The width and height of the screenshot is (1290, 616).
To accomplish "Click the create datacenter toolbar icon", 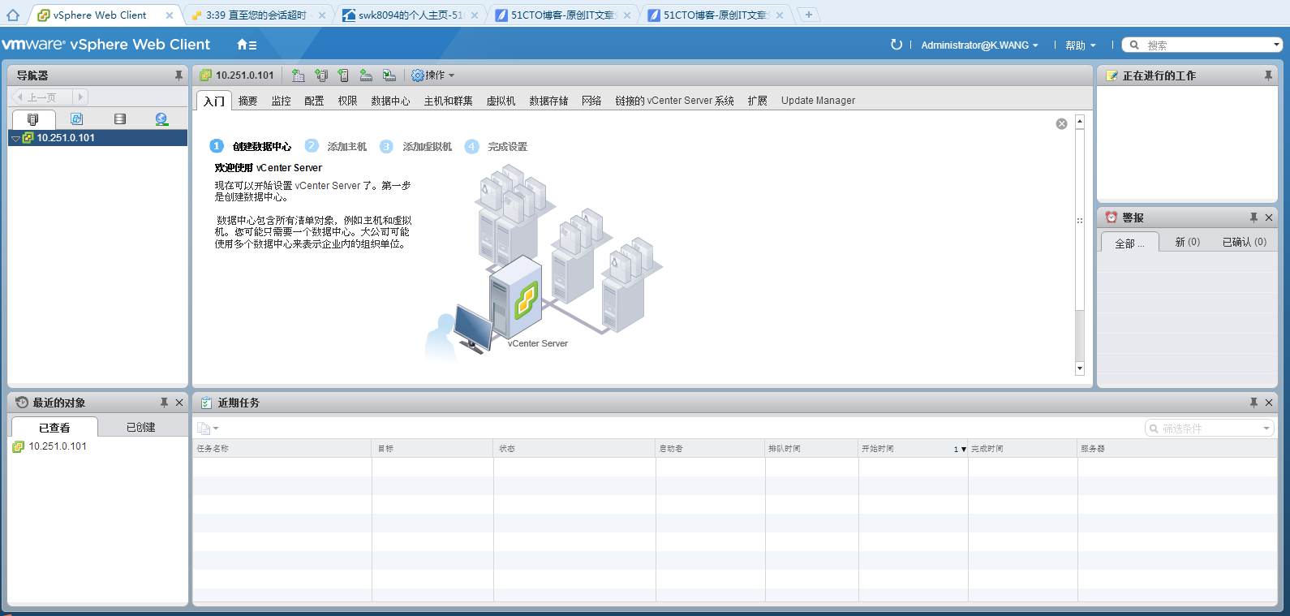I will [299, 75].
